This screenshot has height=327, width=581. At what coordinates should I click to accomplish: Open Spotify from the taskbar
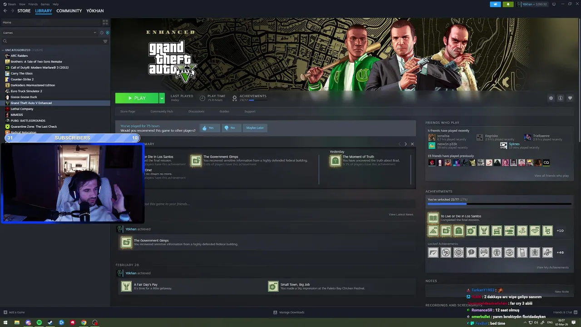coord(39,322)
